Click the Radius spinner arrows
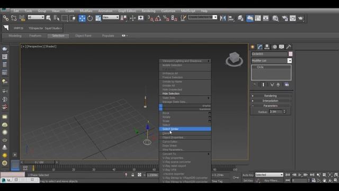The width and height of the screenshot is (339, 191). [x=284, y=111]
